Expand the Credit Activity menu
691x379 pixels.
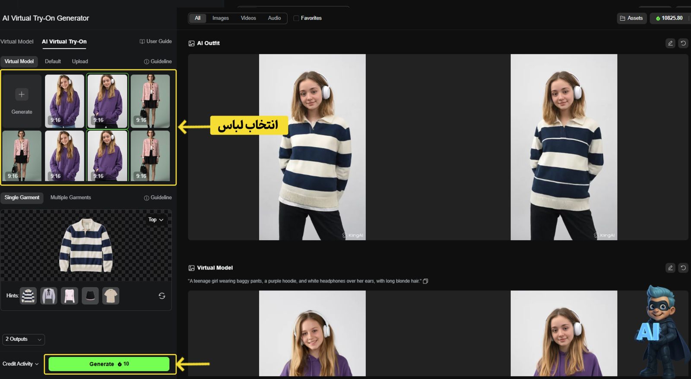pyautogui.click(x=20, y=364)
